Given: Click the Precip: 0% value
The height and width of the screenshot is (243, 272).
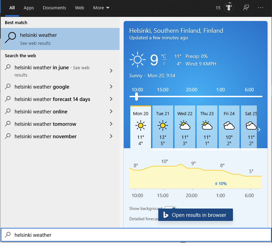Looking at the screenshot, I should [196, 56].
